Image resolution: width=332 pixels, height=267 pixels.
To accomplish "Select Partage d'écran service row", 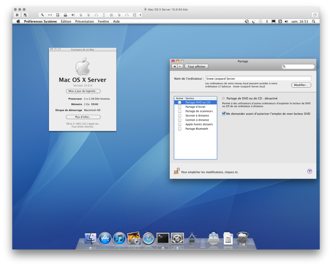I will [x=195, y=107].
